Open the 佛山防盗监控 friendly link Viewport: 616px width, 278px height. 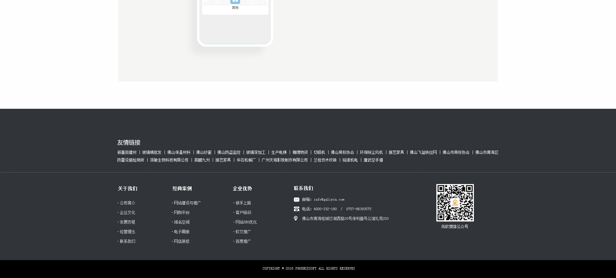click(229, 153)
